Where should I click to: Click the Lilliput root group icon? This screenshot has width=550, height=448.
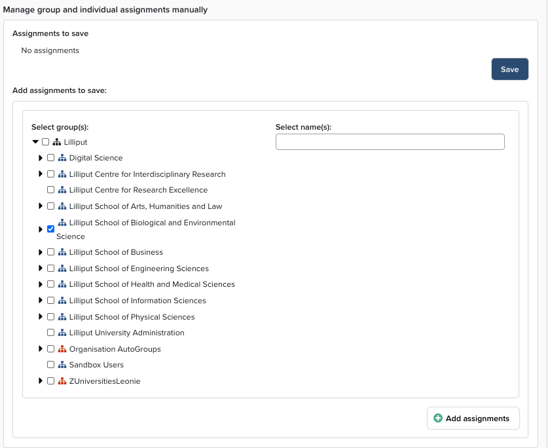(57, 142)
